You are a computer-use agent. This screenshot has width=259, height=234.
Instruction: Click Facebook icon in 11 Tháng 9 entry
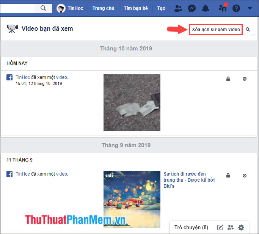(9, 174)
